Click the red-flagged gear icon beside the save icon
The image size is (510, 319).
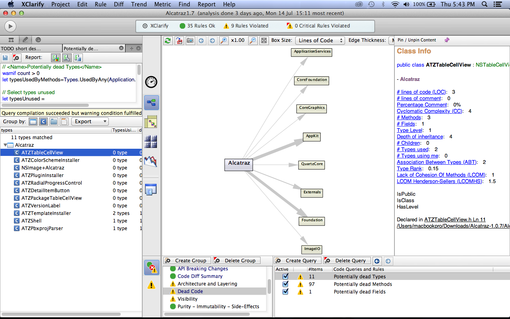16,57
